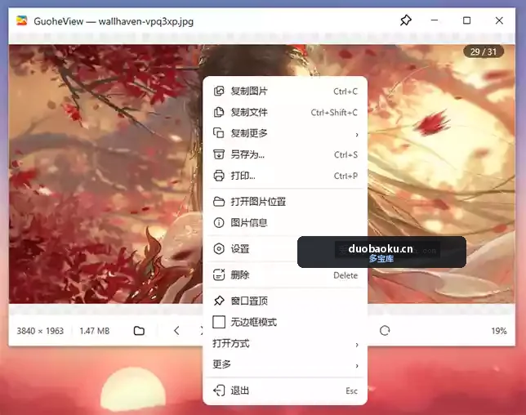Click the 1.47 MB file size text
Viewport: 526px width, 415px height.
click(95, 331)
